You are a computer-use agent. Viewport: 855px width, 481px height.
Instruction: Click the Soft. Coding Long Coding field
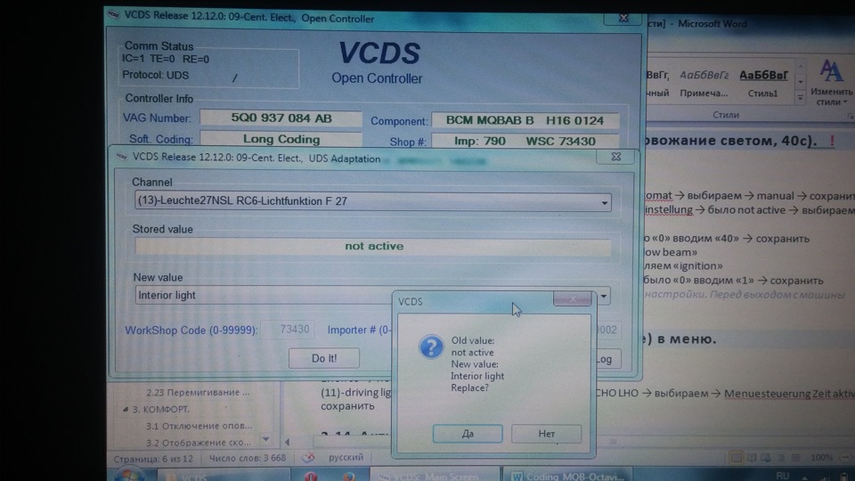click(x=281, y=139)
